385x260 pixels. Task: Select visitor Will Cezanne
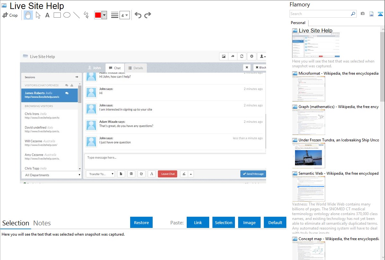click(49, 143)
